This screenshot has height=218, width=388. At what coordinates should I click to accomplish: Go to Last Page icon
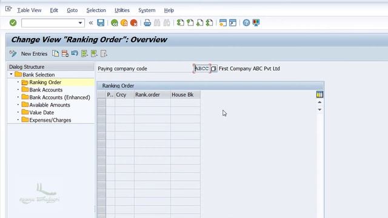[x=209, y=23]
